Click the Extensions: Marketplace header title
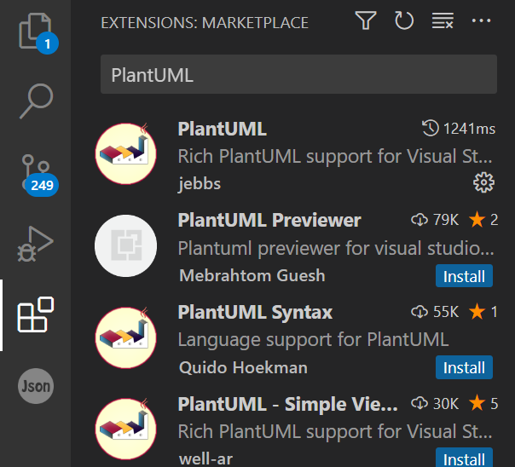The height and width of the screenshot is (467, 515). pyautogui.click(x=205, y=23)
